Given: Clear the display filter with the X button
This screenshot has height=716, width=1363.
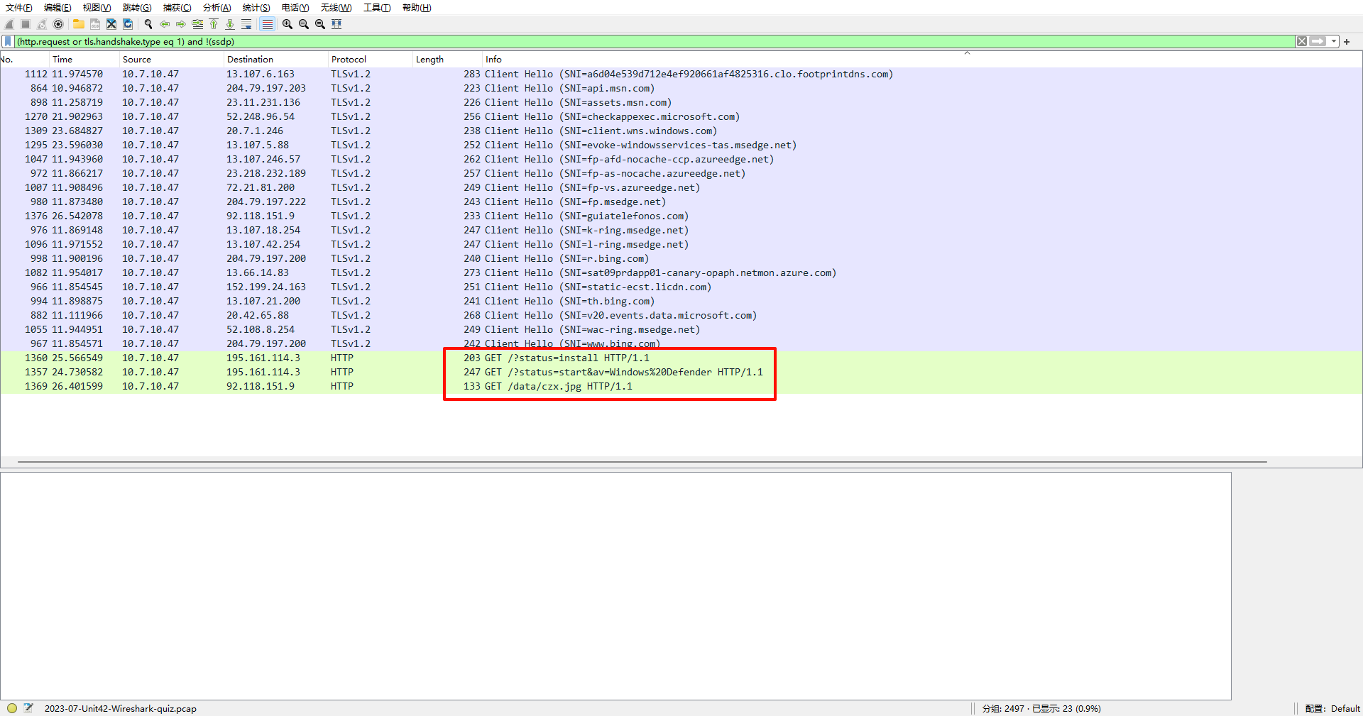Looking at the screenshot, I should click(1301, 41).
